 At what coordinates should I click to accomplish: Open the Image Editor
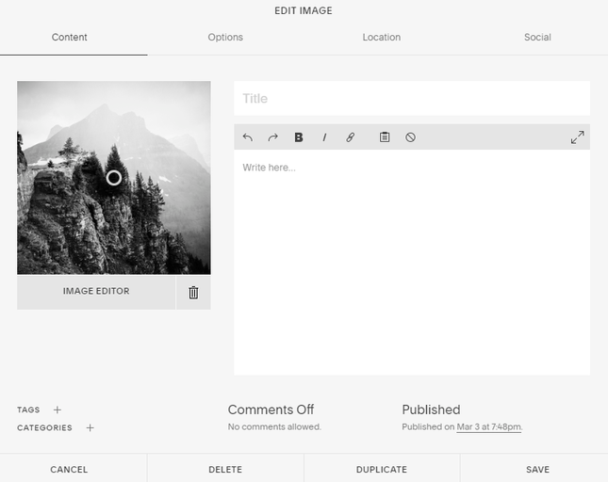click(96, 292)
